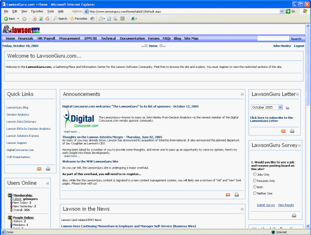Open the History icon in toolbar
Screen dimensions: 311x235
(x=92, y=19)
